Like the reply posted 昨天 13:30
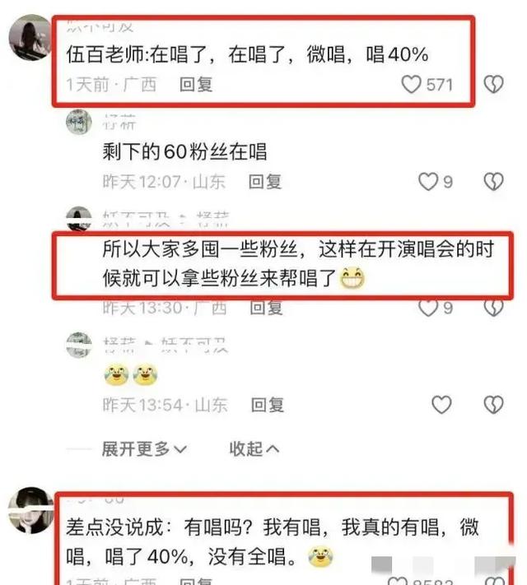Viewport: 527px width, 585px height. point(427,309)
